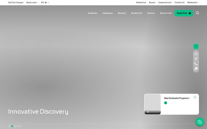207x129 pixels.
Task: Open the Admissions menu
Action: coord(108,13)
